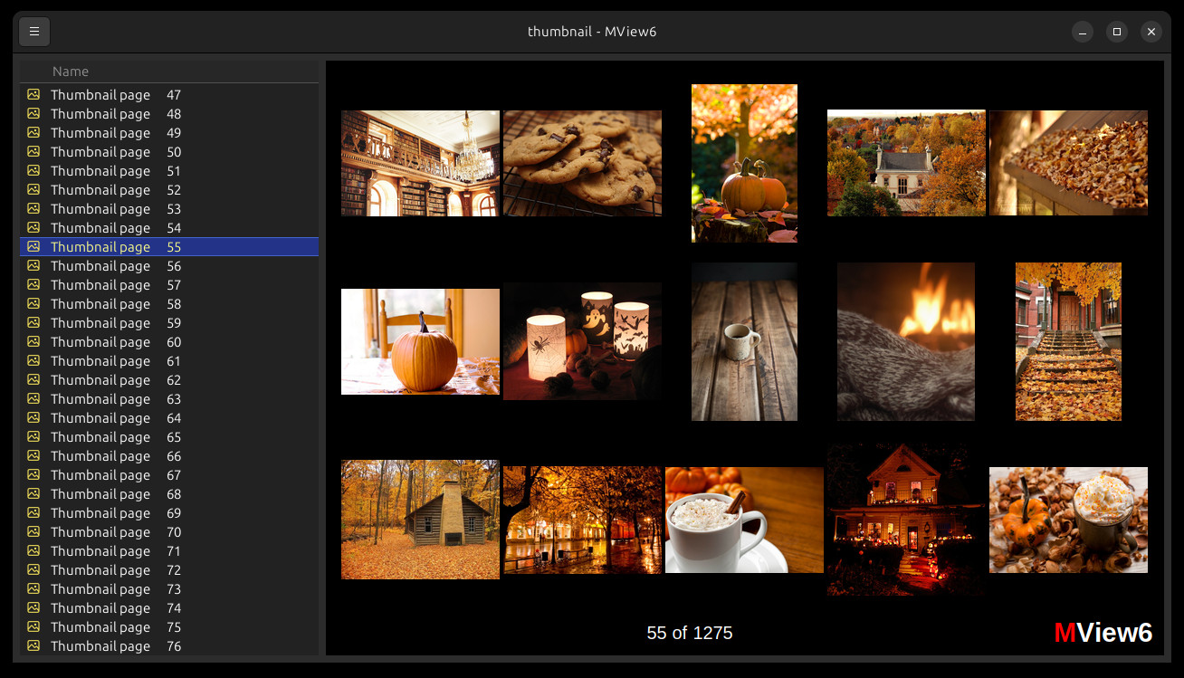Click the image icon beside Thumbnail page 50

[33, 151]
